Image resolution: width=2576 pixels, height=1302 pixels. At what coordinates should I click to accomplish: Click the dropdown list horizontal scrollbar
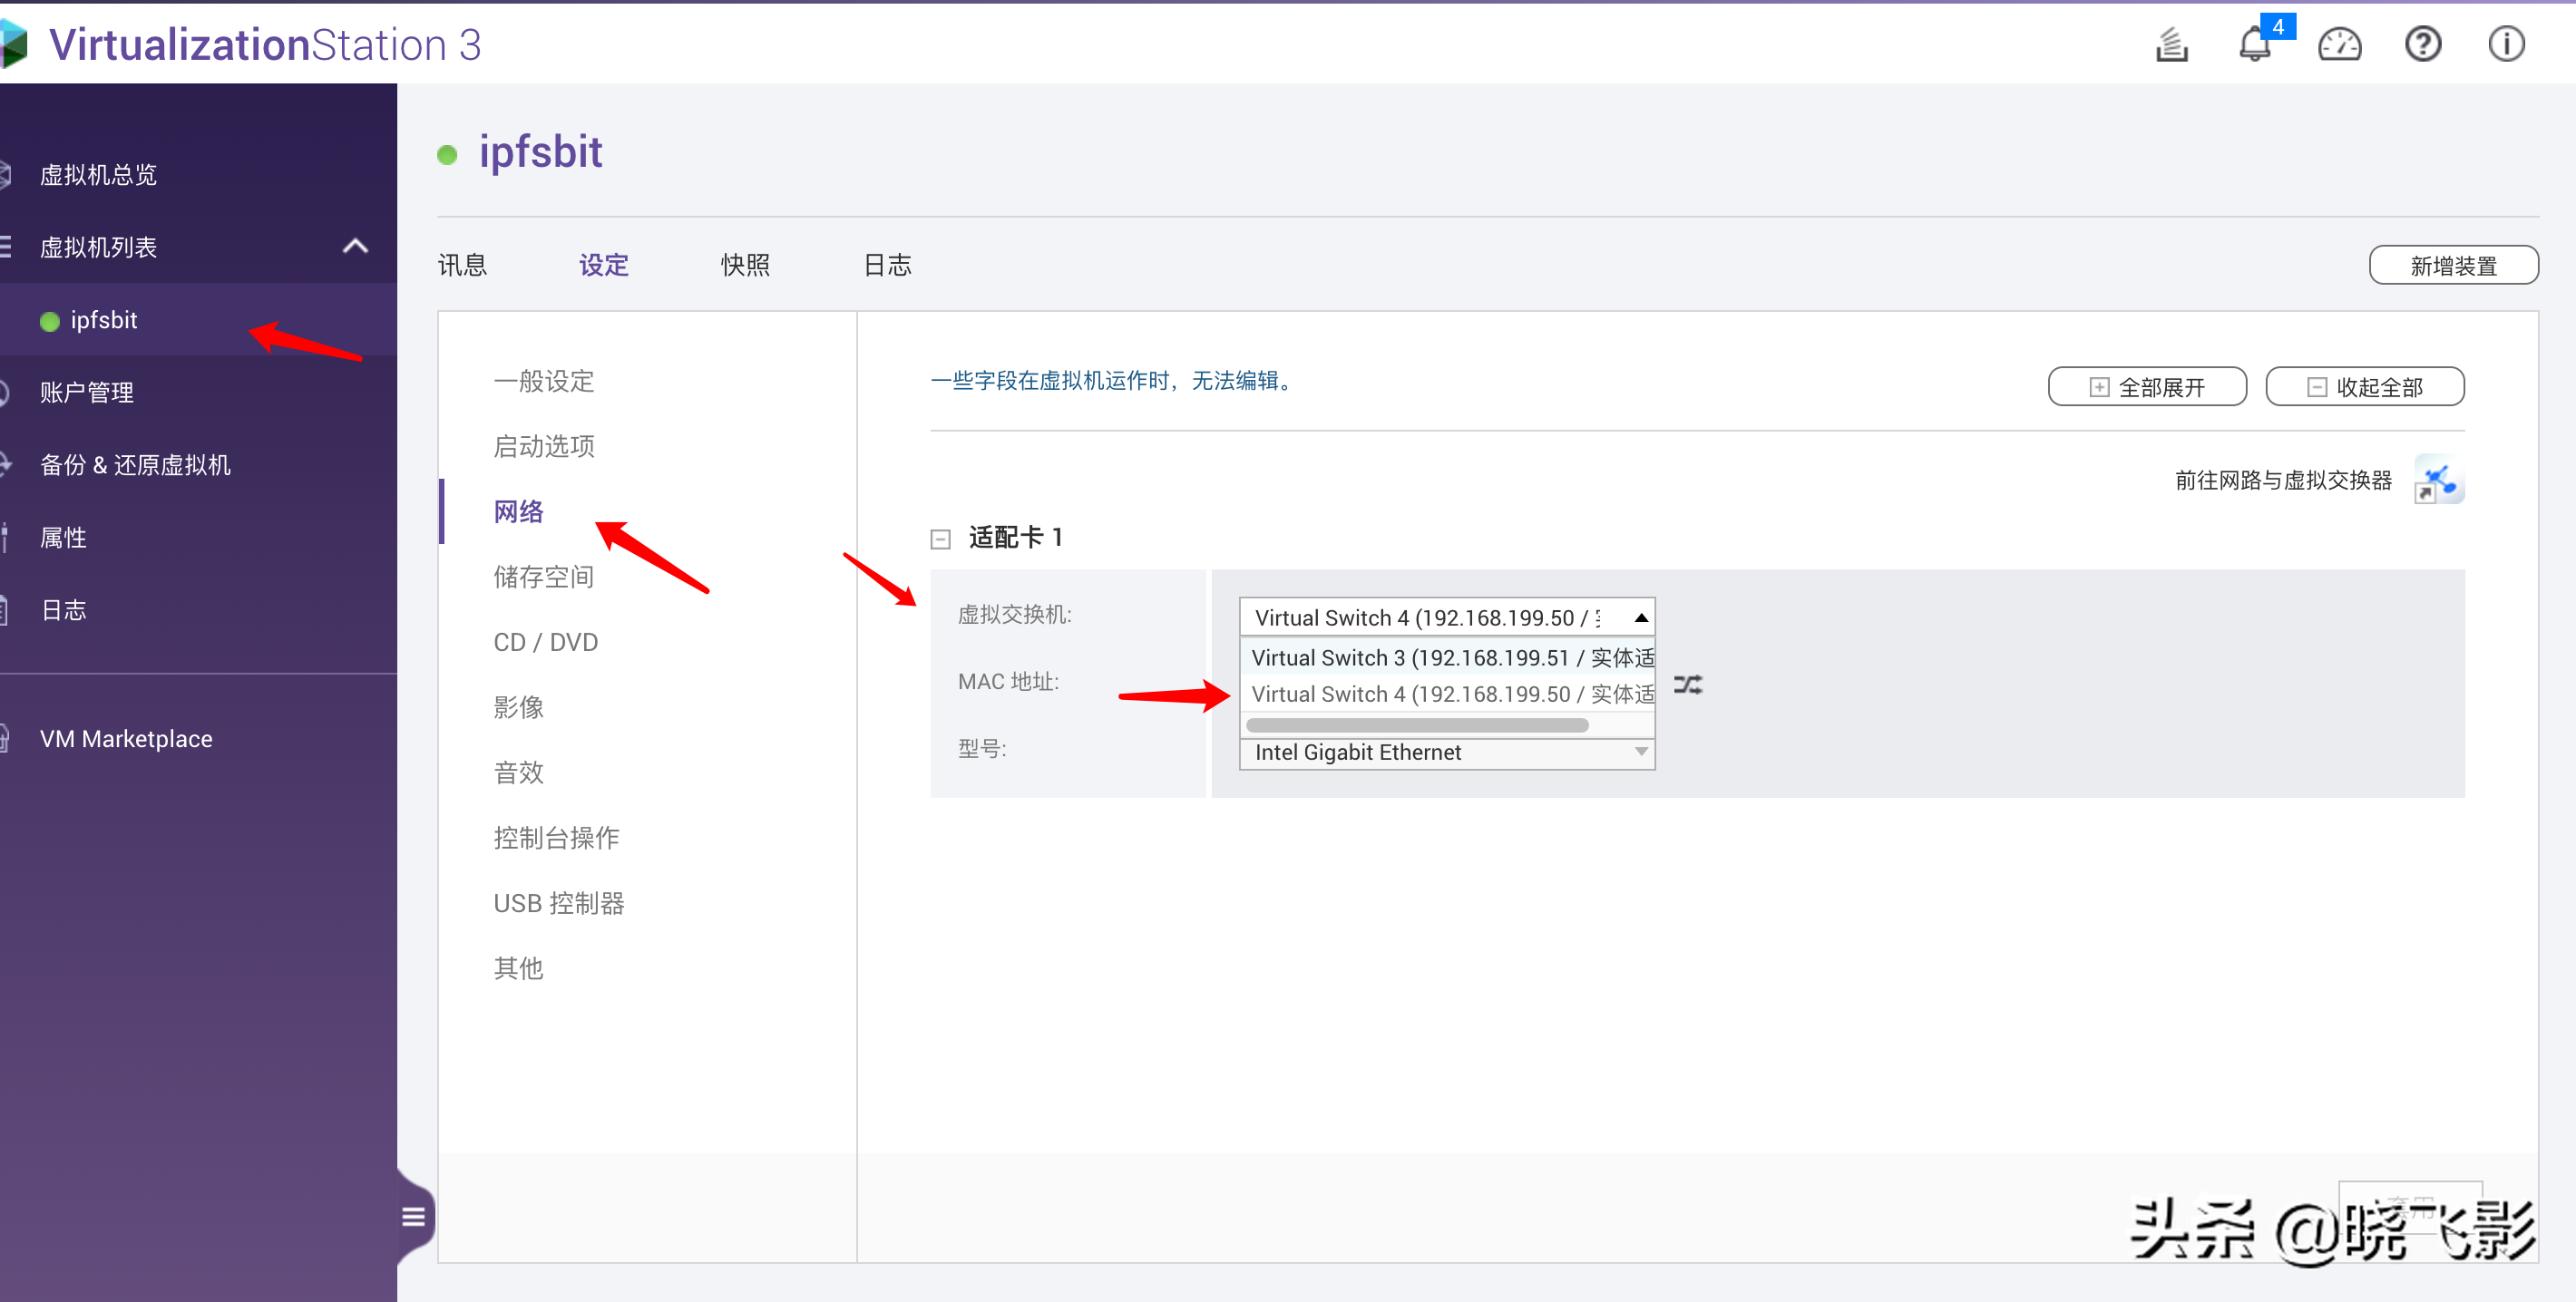click(x=1417, y=725)
